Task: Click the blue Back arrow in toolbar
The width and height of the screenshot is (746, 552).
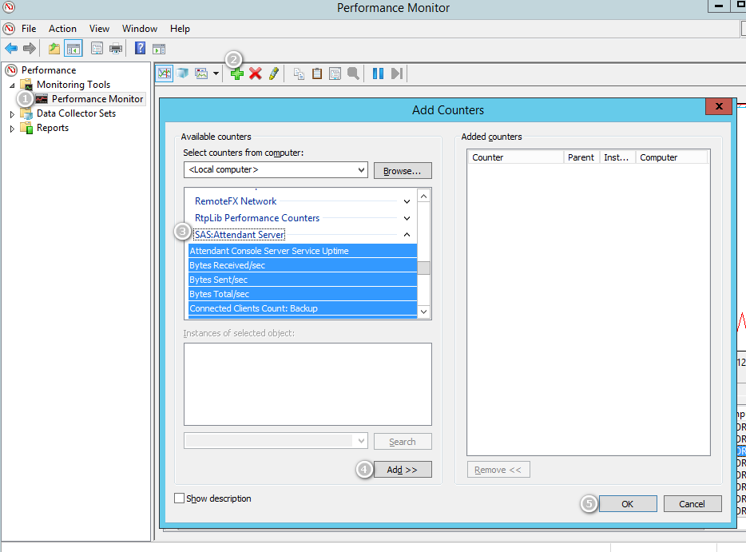Action: (11, 49)
